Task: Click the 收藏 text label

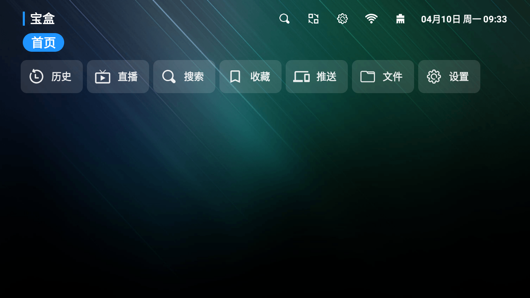Action: 260,77
